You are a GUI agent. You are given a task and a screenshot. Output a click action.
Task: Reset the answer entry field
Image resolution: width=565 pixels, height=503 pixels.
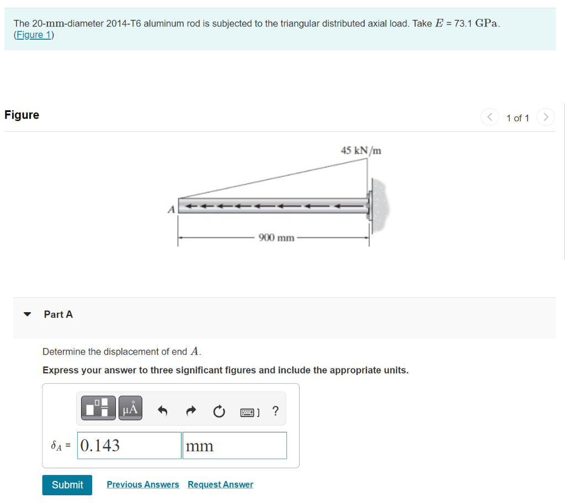coord(219,411)
